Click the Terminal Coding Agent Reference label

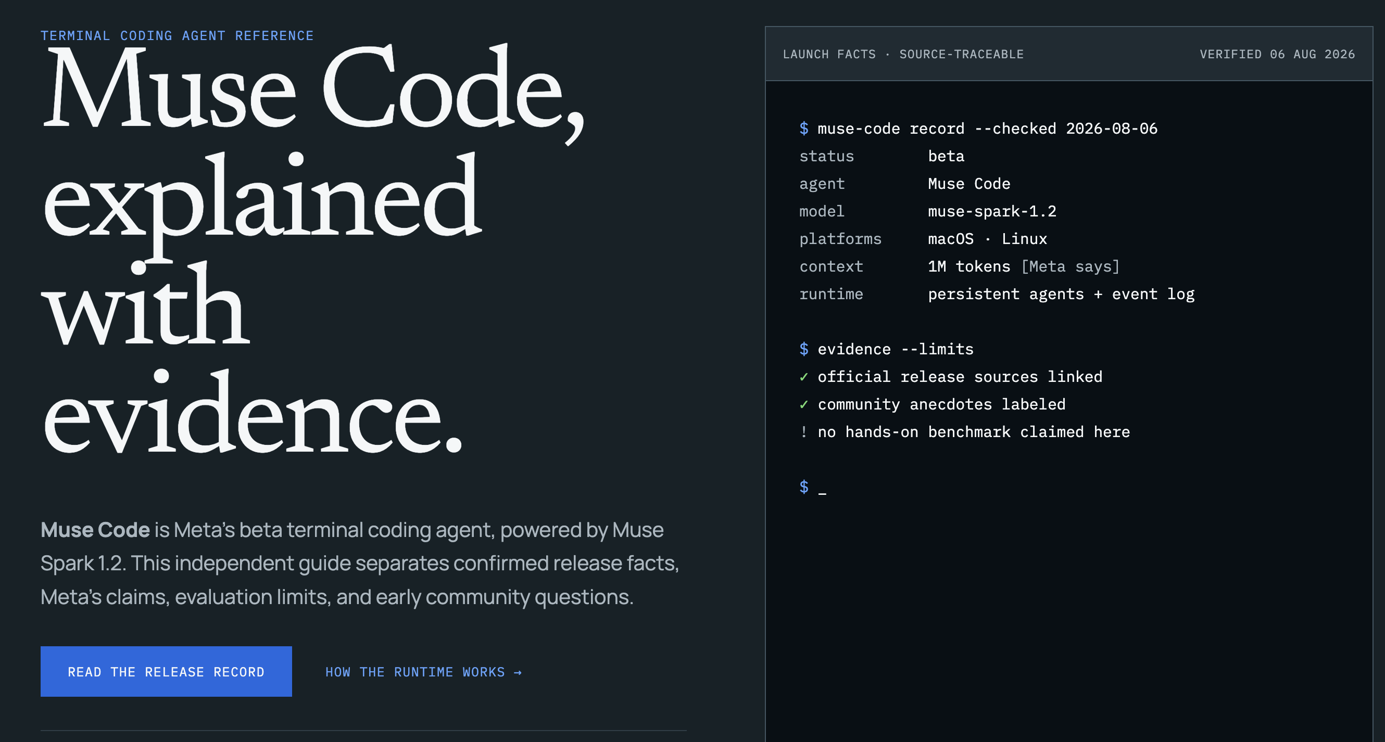[x=177, y=35]
